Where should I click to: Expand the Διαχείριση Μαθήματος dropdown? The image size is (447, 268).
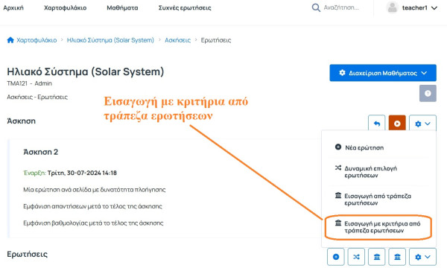[x=383, y=73]
